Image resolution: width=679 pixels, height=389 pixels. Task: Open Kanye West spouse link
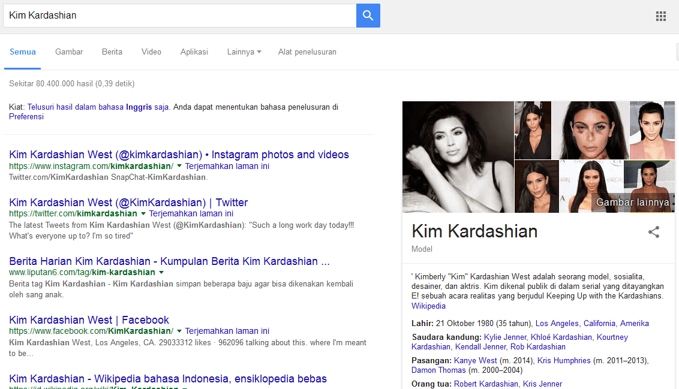coord(476,360)
